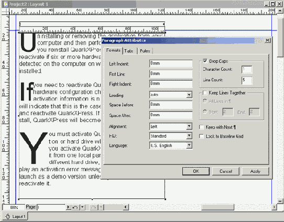Click the Project2 document icon in title bar
Screen dimensions: 284x222
[5, 4]
